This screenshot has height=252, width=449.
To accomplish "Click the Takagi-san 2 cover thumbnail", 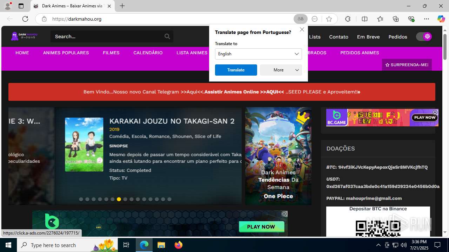I will coord(84,145).
